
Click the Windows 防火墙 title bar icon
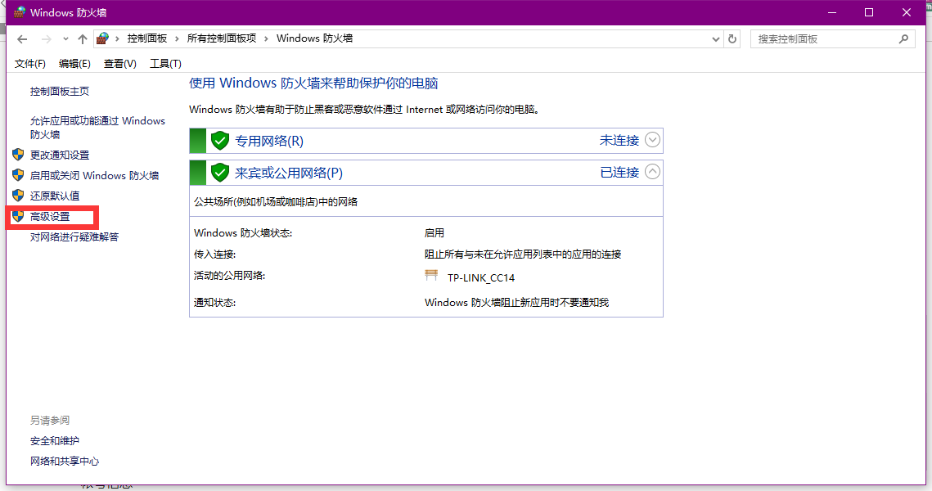tap(20, 12)
